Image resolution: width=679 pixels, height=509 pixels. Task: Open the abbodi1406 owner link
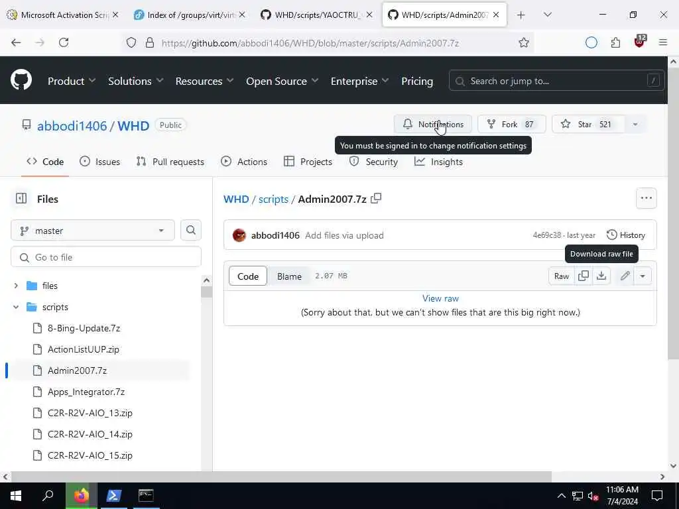[x=72, y=125]
